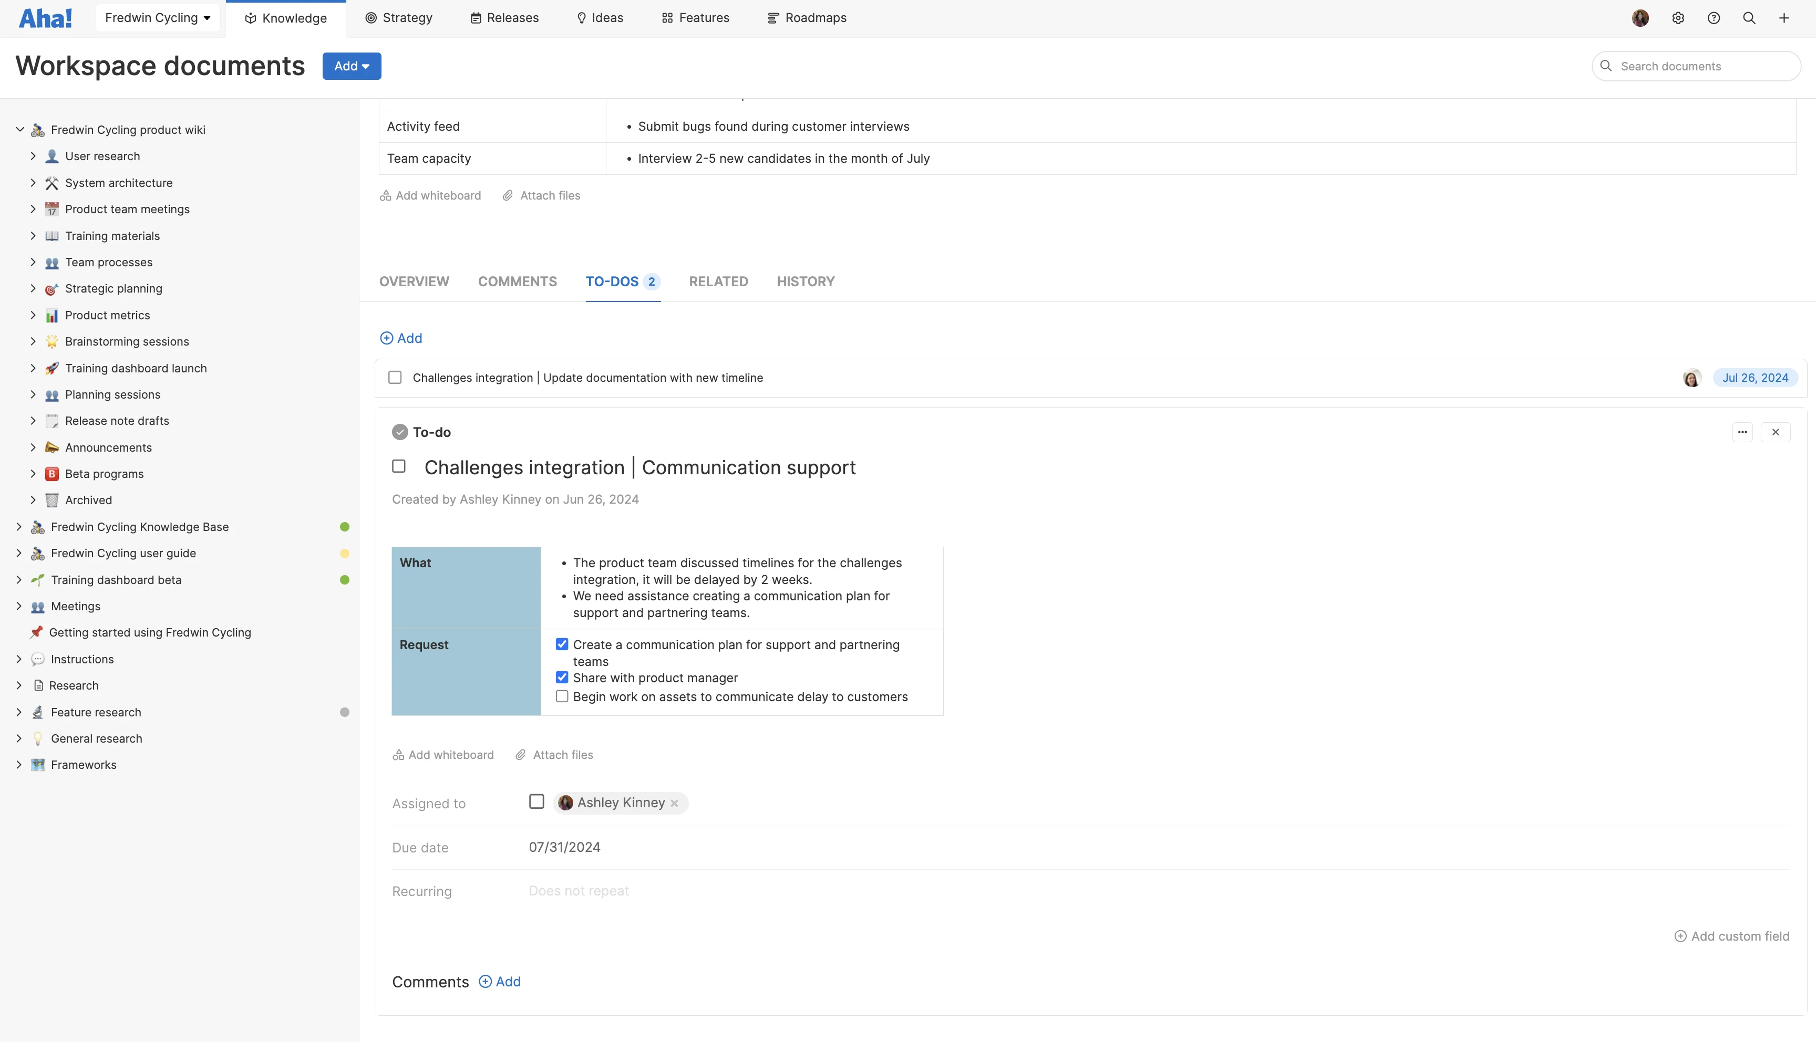
Task: Click the Add whiteboard icon
Action: click(x=399, y=754)
